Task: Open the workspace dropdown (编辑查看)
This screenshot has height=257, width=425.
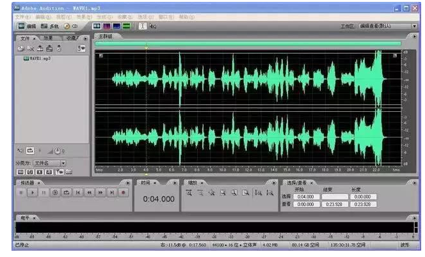Action: tap(388, 26)
